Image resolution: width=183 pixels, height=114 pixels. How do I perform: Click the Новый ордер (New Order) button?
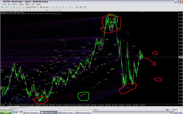coord(31,7)
